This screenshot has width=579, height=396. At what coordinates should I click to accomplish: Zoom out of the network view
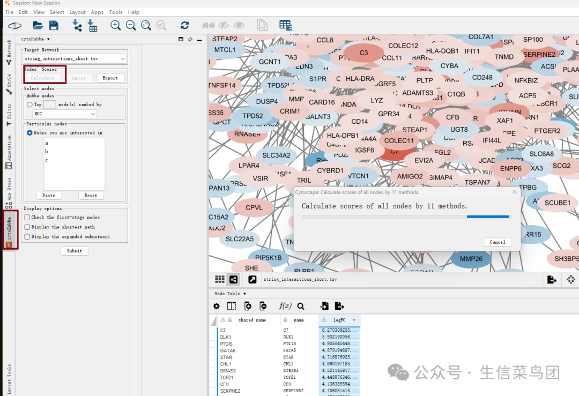(x=131, y=25)
